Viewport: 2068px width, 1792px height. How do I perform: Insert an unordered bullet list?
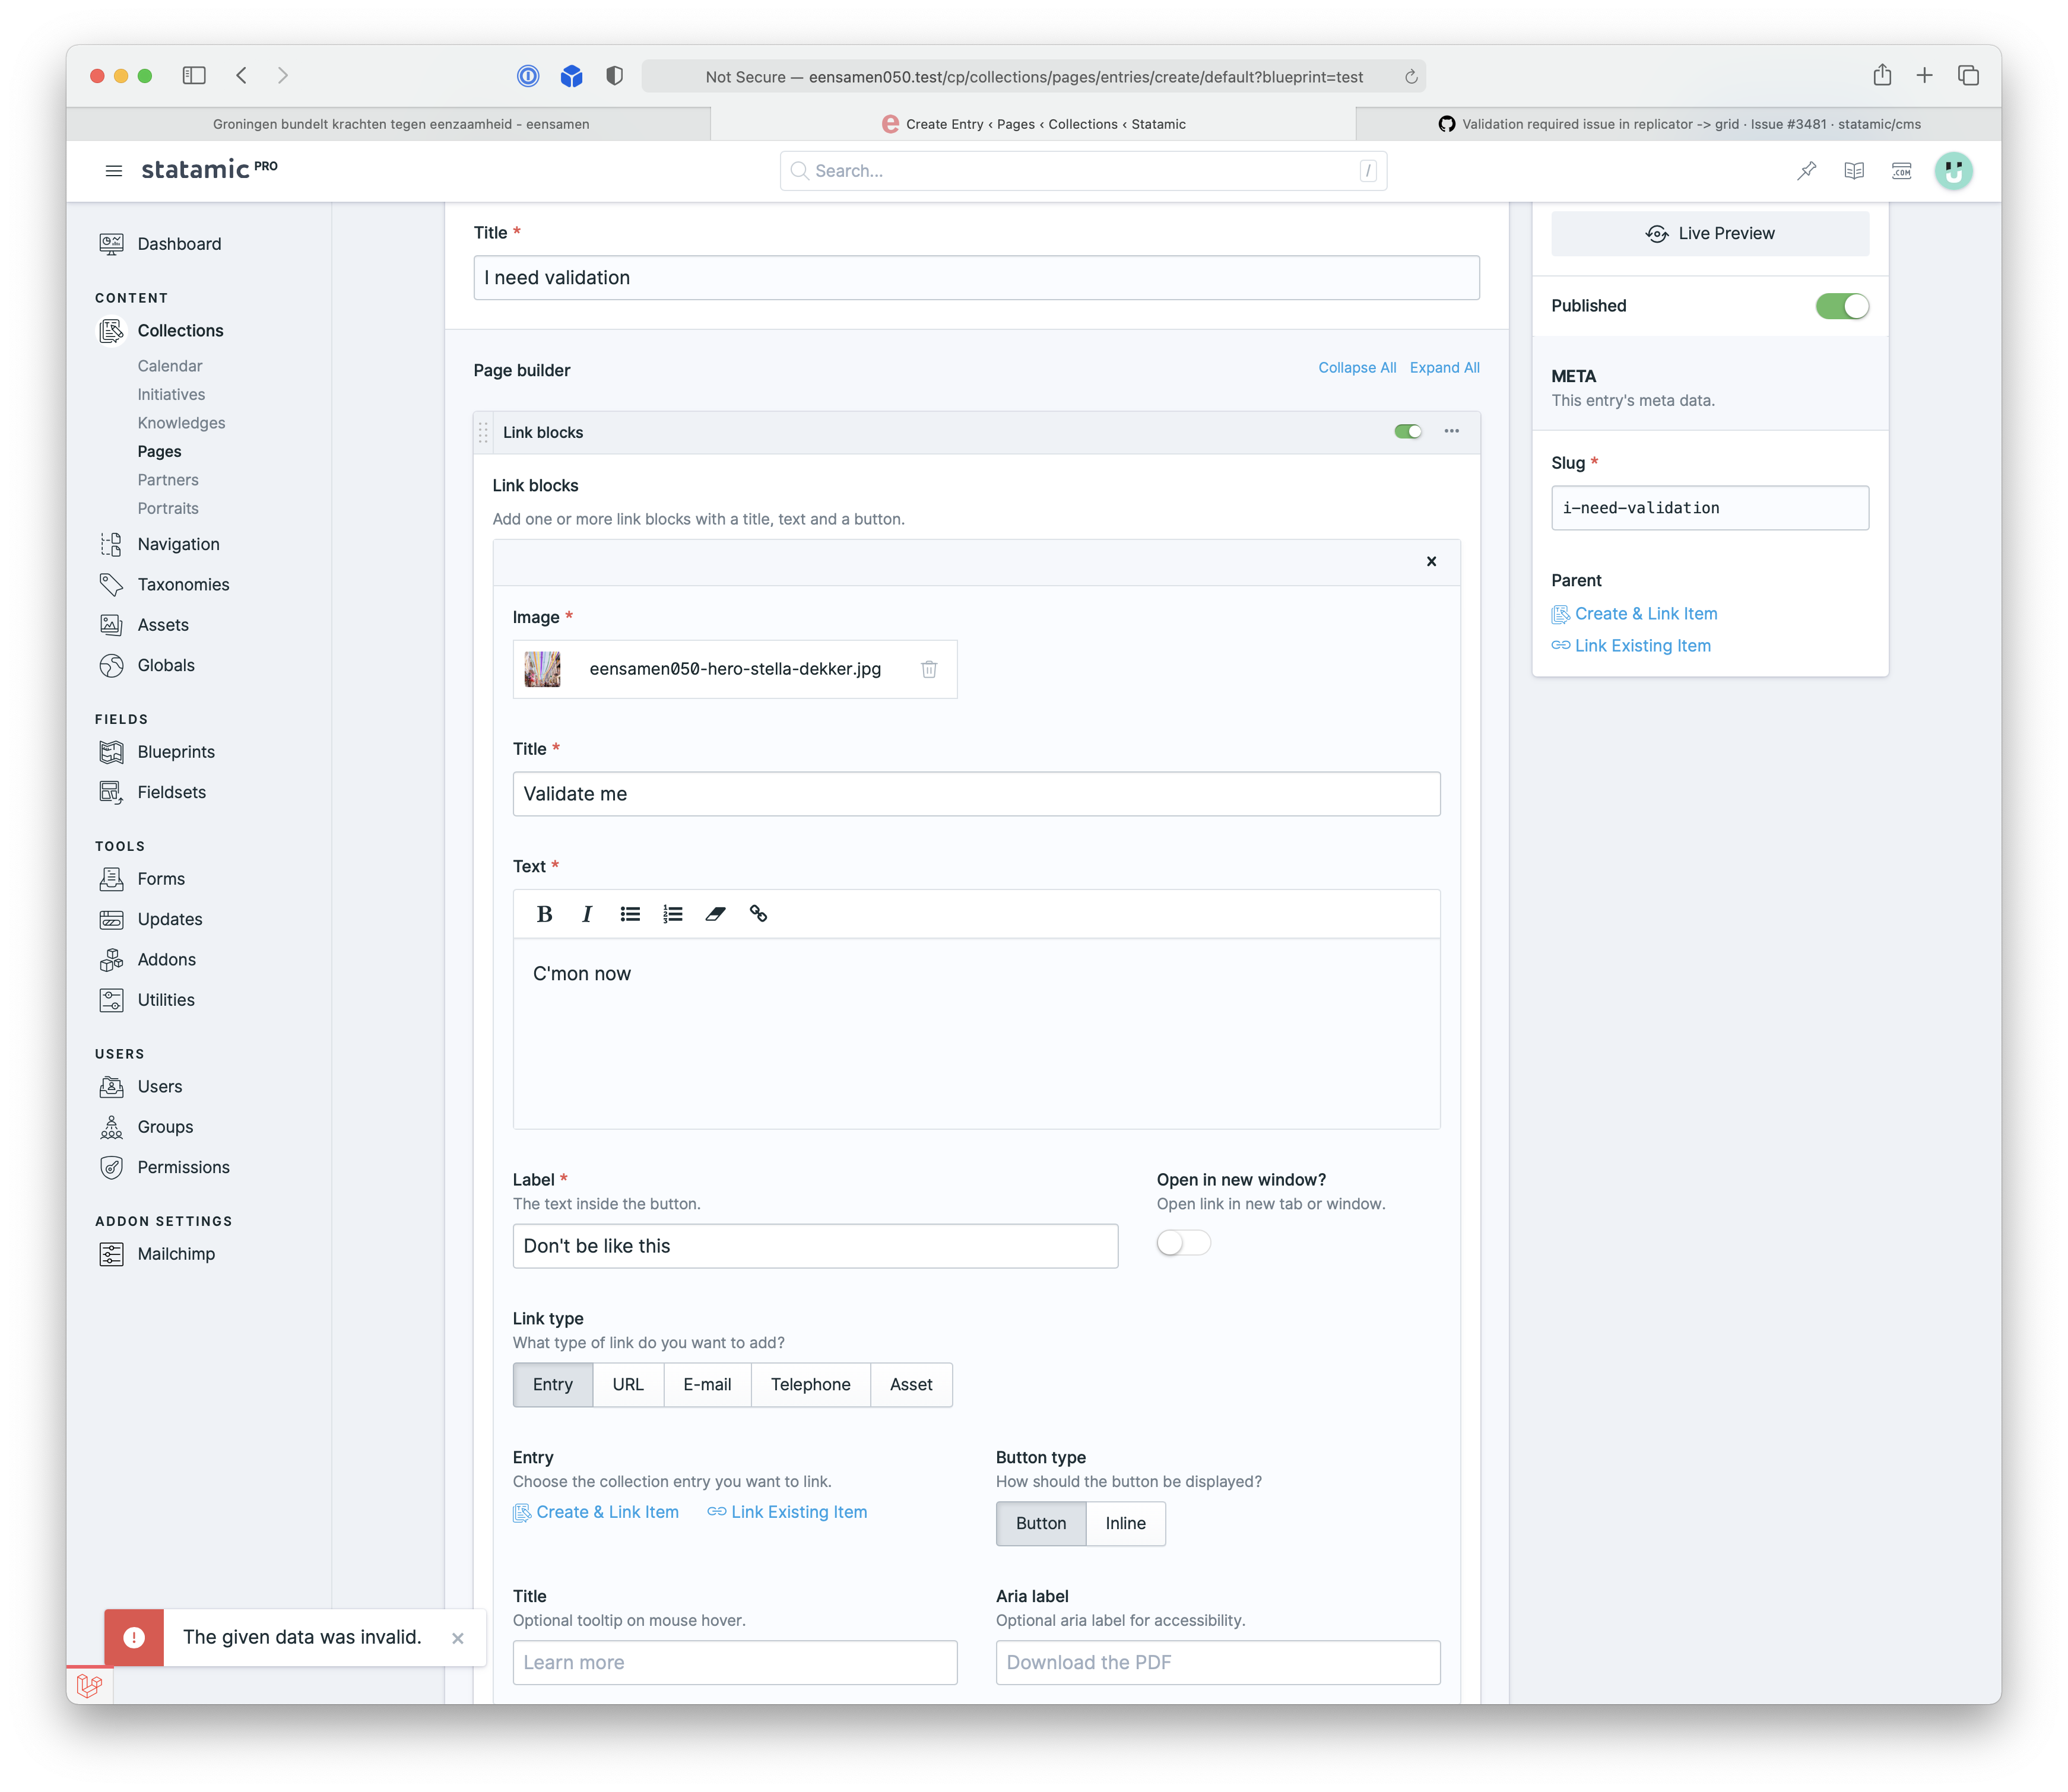tap(629, 914)
